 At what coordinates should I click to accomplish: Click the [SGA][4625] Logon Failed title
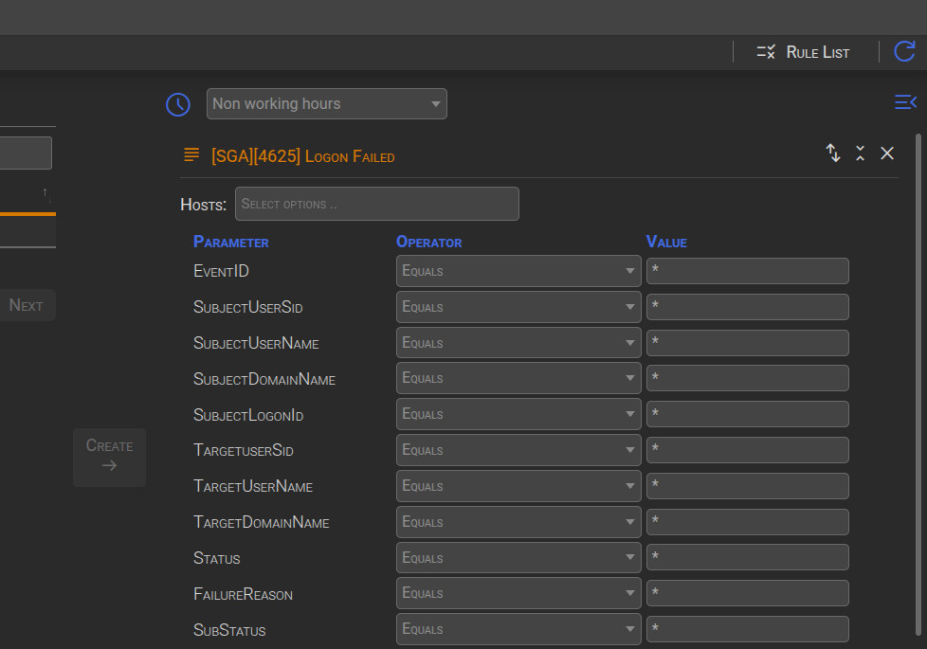coord(302,156)
